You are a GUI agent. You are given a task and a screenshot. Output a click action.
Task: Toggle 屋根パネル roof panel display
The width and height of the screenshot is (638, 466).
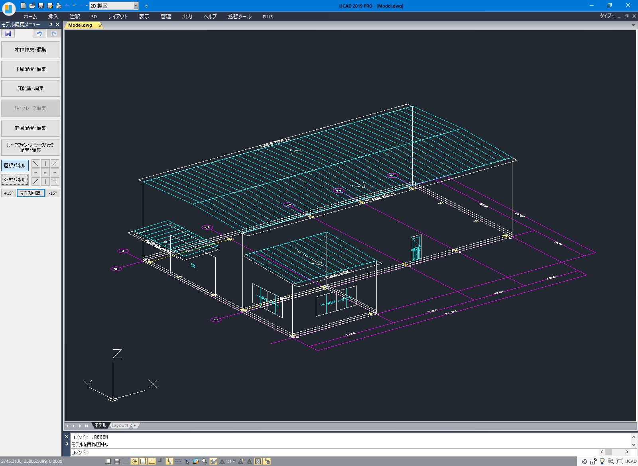pyautogui.click(x=15, y=165)
